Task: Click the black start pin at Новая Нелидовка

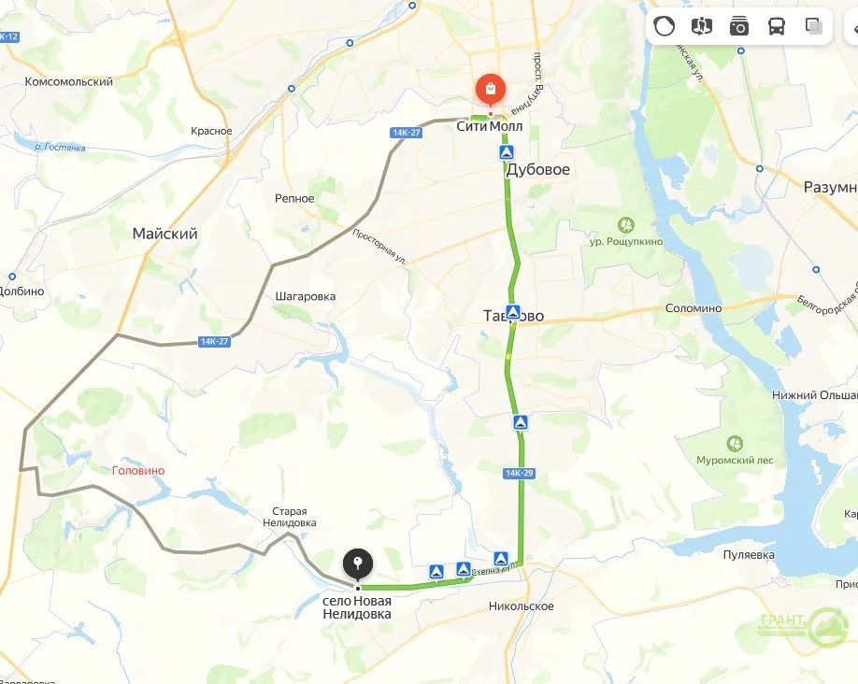Action: pyautogui.click(x=358, y=564)
